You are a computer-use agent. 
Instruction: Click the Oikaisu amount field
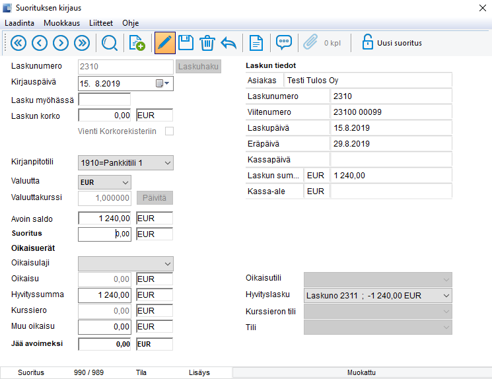point(104,279)
